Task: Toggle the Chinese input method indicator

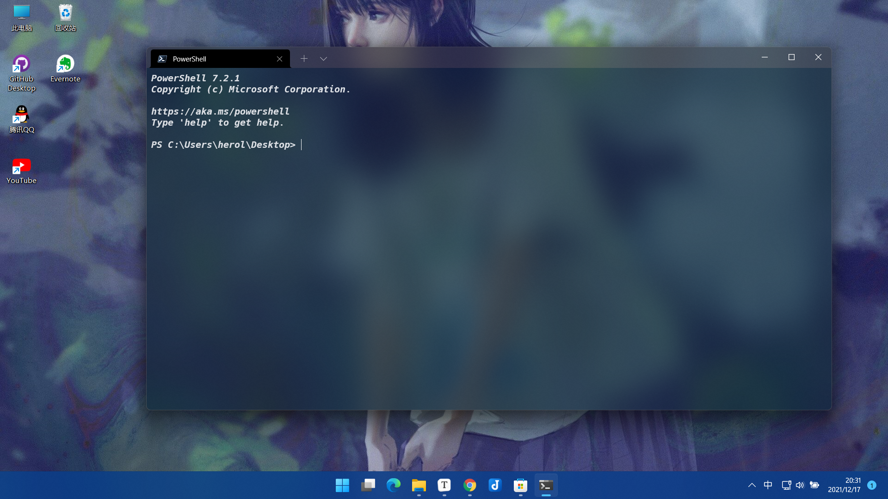Action: click(x=768, y=485)
